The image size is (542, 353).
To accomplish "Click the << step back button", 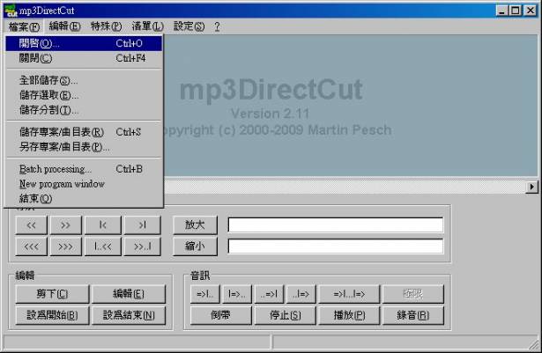I will tap(31, 225).
